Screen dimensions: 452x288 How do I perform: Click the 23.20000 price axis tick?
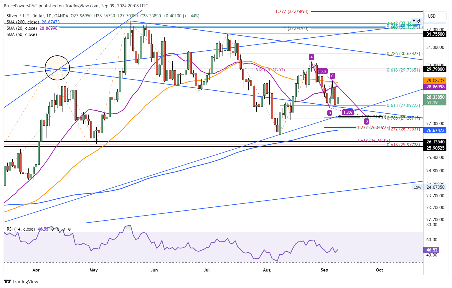[x=435, y=208]
